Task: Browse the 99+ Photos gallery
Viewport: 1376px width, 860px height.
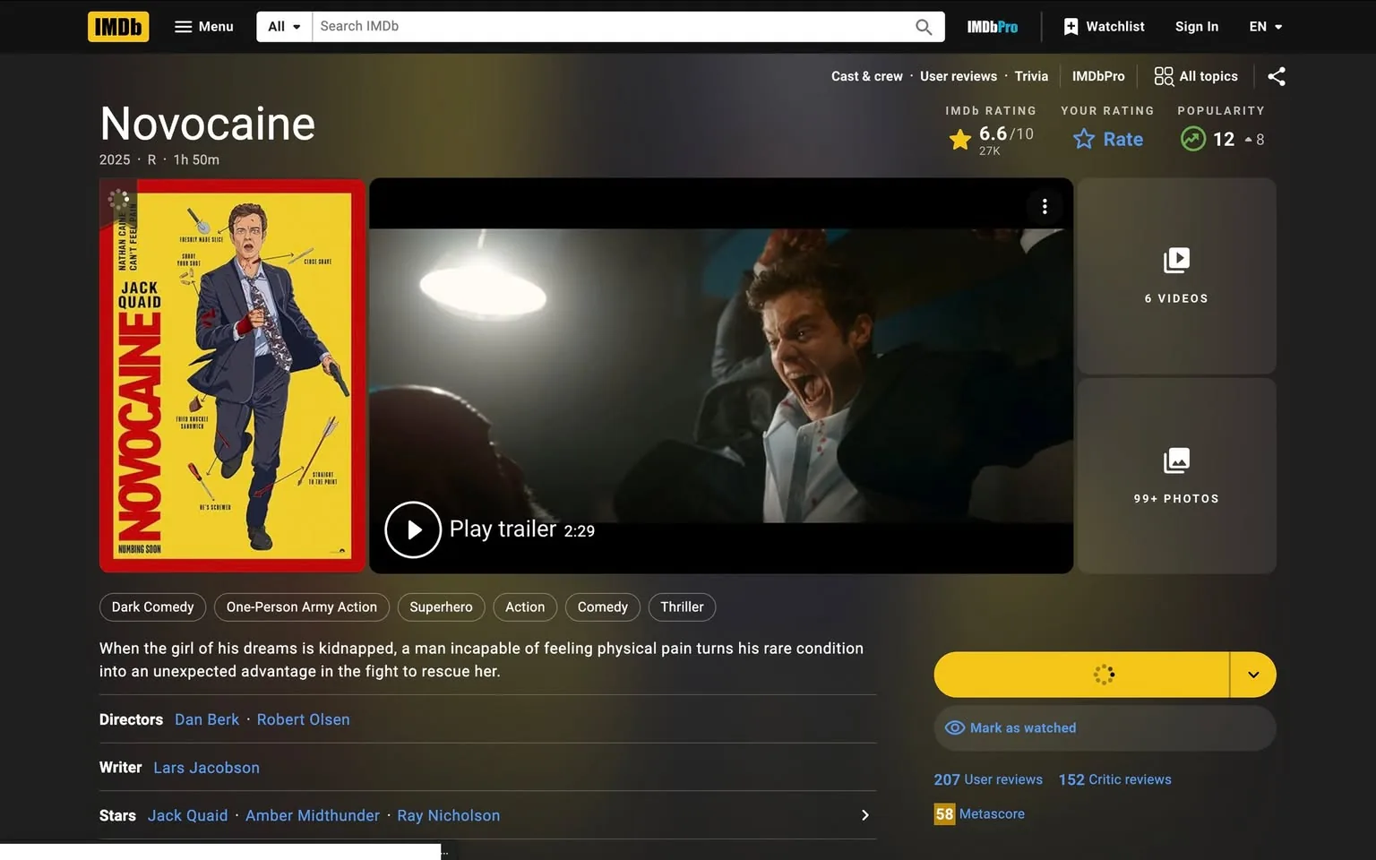Action: pos(1175,476)
